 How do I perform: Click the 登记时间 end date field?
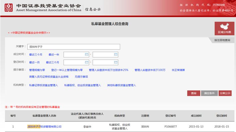click(x=105, y=62)
